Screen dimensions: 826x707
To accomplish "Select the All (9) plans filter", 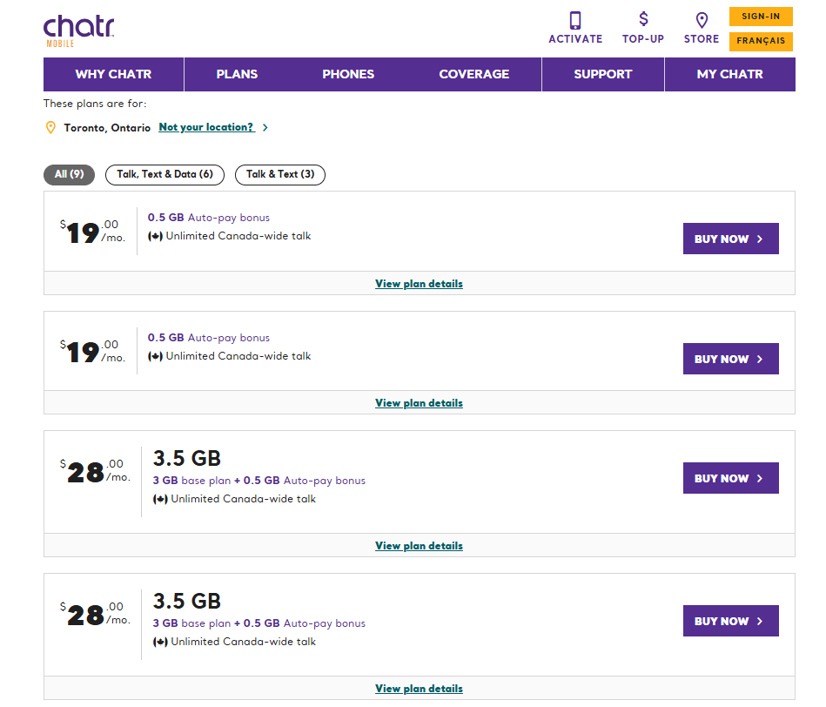I will 69,174.
